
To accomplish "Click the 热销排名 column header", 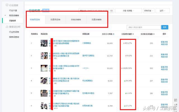I will (x=34, y=34).
